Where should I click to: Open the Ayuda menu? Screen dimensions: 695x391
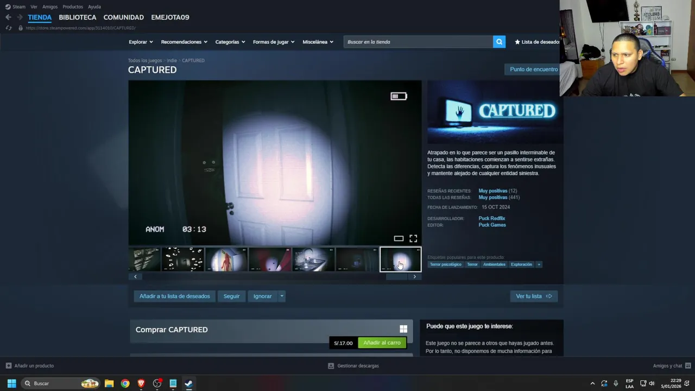(x=94, y=7)
